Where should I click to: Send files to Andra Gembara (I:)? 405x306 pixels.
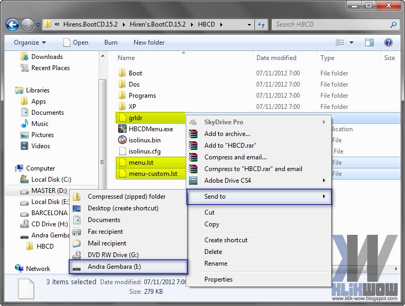coord(128,267)
